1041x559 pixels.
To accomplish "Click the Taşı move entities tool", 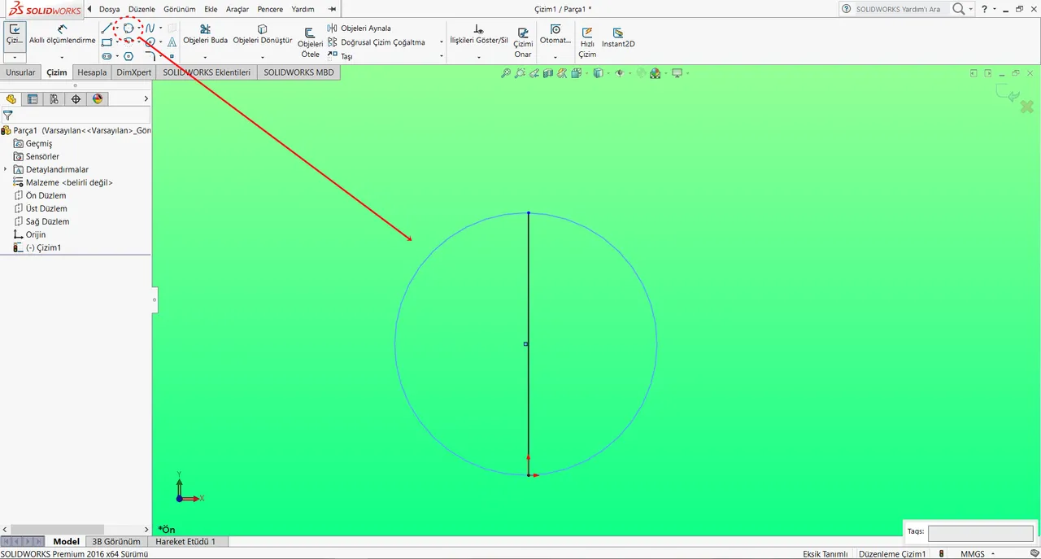I will 341,56.
